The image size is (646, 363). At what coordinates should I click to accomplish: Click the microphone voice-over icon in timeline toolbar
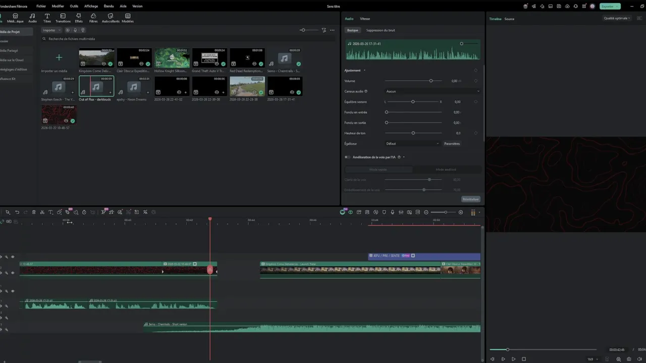(393, 212)
